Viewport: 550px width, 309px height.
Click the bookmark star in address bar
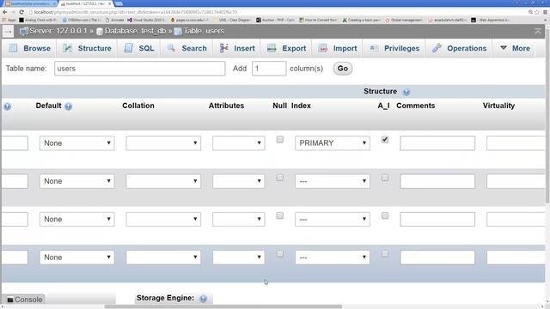point(537,12)
